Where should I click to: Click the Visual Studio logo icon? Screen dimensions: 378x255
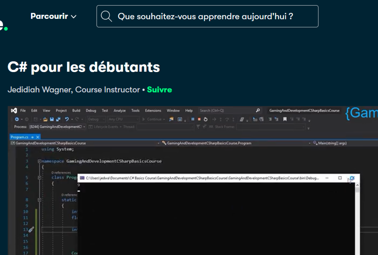coord(14,111)
